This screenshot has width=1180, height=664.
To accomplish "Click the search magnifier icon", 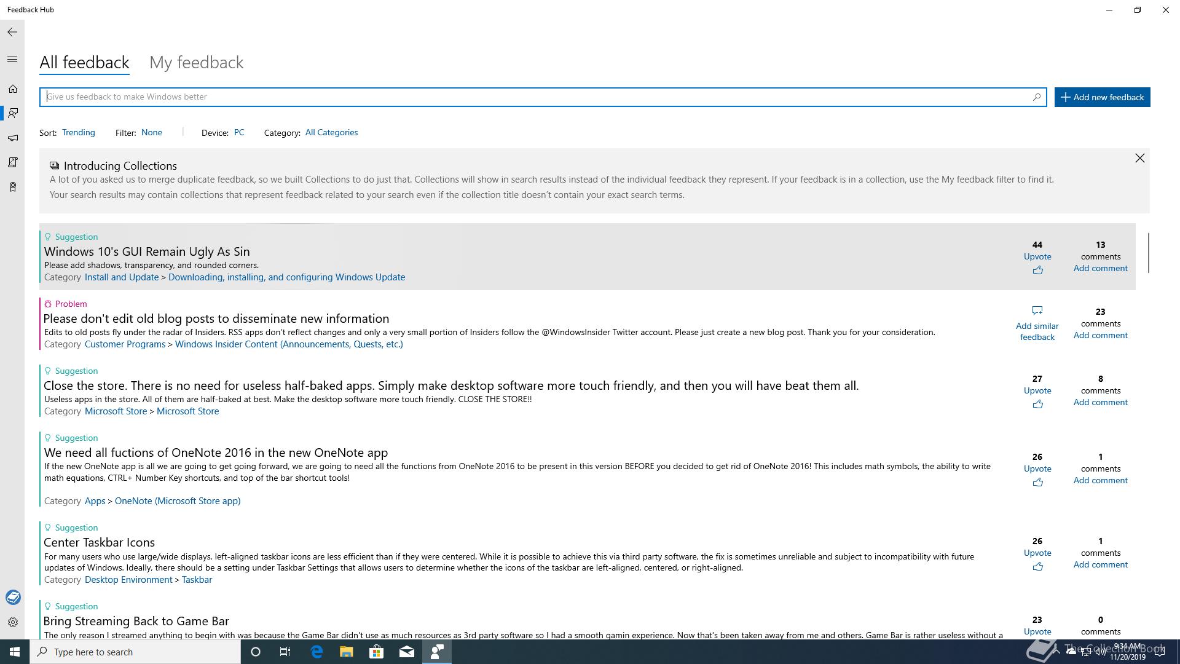I will 1036,97.
